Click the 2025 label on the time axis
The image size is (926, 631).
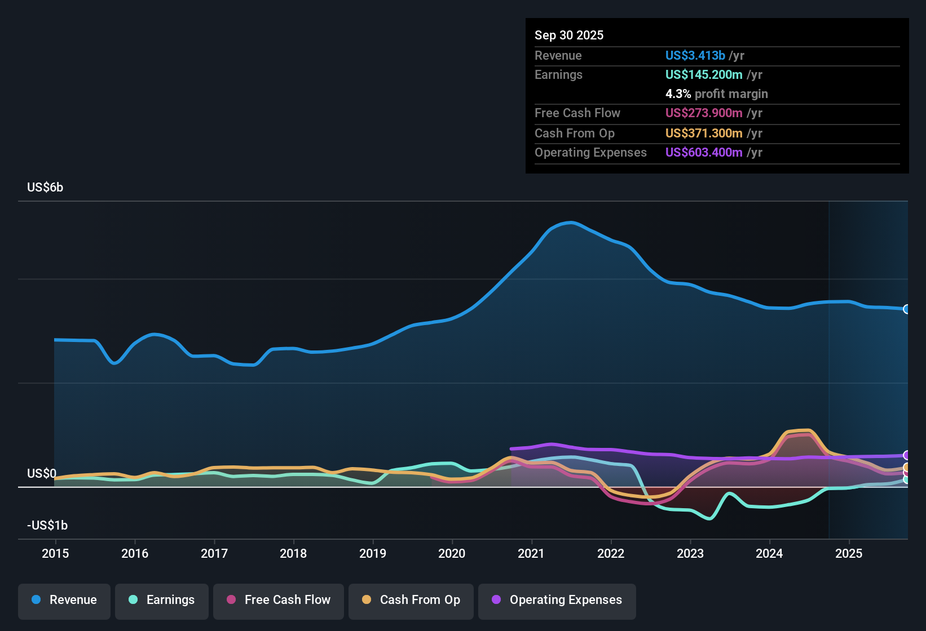[850, 554]
